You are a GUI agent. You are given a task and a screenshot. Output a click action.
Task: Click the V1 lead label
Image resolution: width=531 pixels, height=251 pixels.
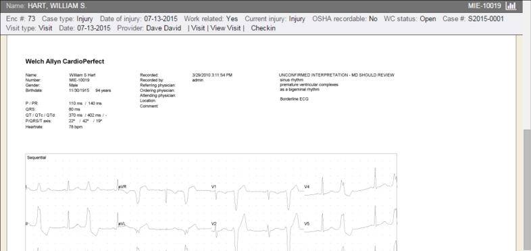(214, 187)
